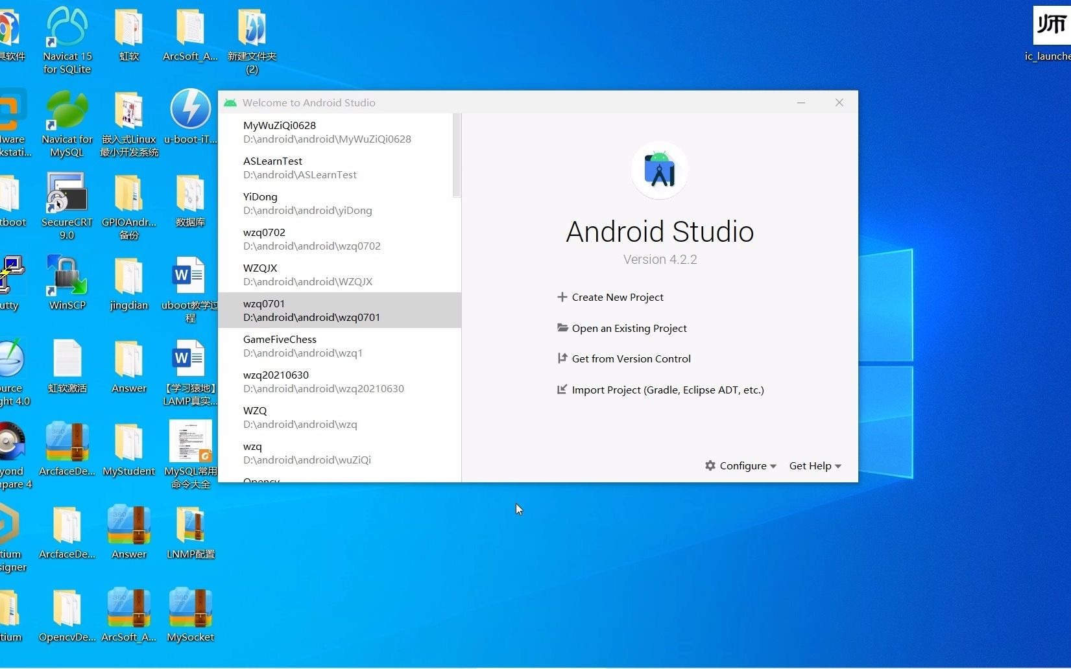Launch SecureCRT 9.0 desktop shortcut
The image size is (1071, 669).
(67, 206)
